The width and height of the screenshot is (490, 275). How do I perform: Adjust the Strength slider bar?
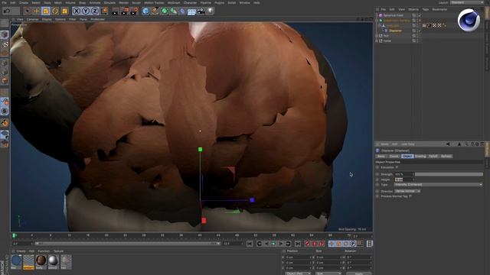pos(449,174)
